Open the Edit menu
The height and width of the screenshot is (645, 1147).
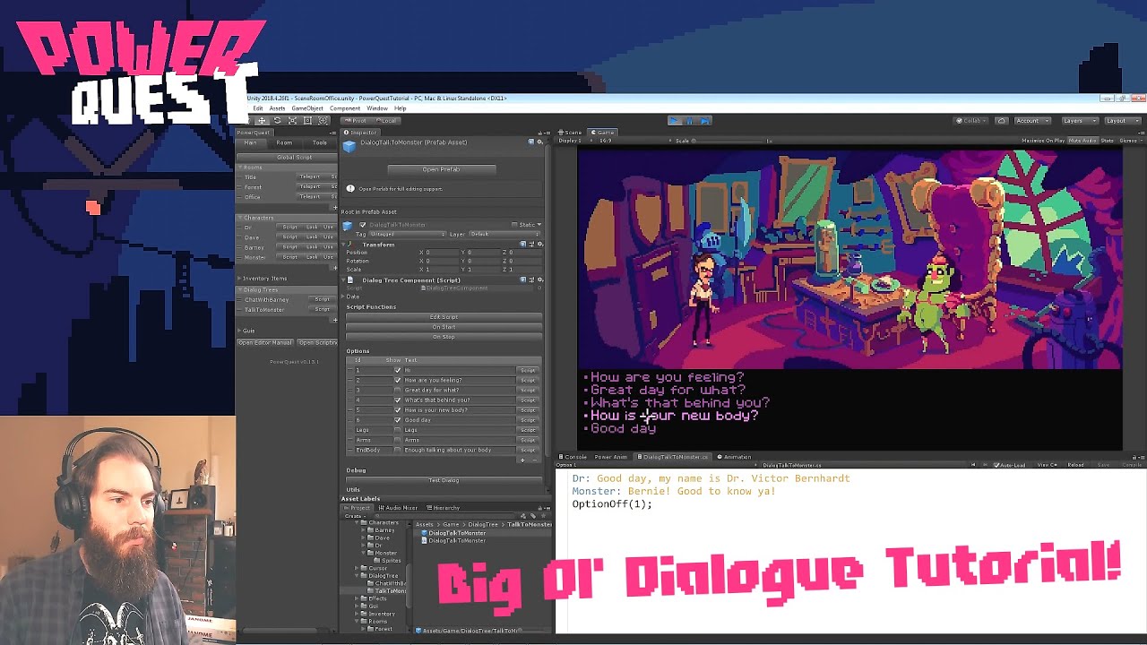pyautogui.click(x=258, y=108)
